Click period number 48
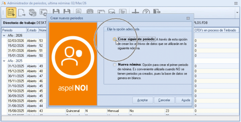This screenshot has height=122, width=241. [x=41, y=71]
